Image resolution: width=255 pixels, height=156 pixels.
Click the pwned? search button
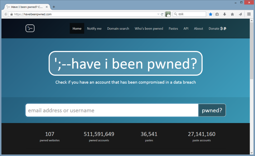[x=212, y=110]
